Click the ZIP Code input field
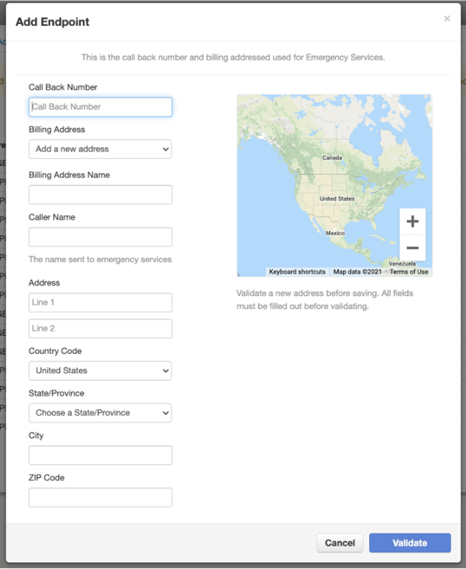The height and width of the screenshot is (569, 466). [100, 497]
